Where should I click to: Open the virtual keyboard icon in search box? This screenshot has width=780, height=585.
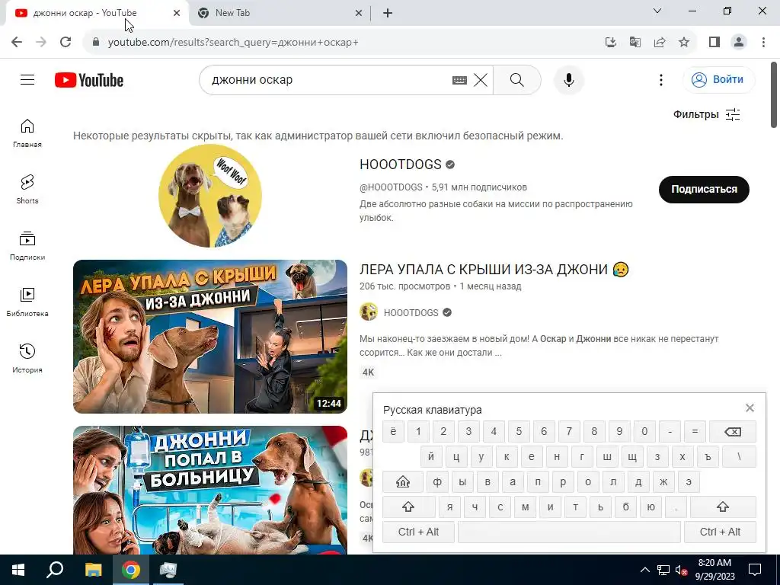pyautogui.click(x=459, y=80)
